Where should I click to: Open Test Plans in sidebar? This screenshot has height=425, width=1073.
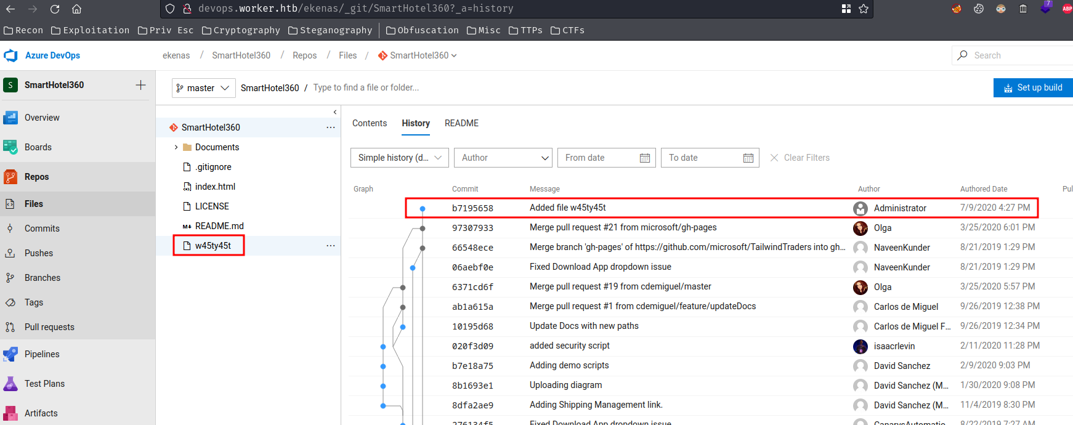pos(44,384)
